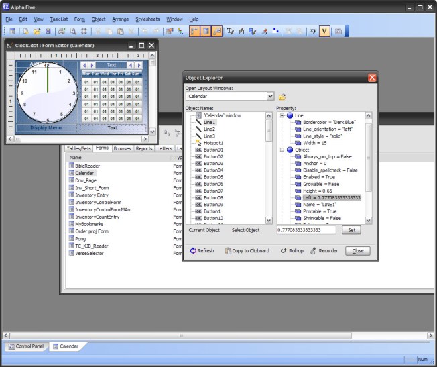The image size is (437, 367).
Task: Click the Recorder icon in Object Explorer
Action: [x=313, y=251]
